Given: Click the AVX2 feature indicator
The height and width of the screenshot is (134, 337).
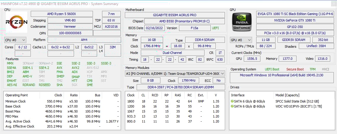Looking at the screenshot, I should (75, 68).
